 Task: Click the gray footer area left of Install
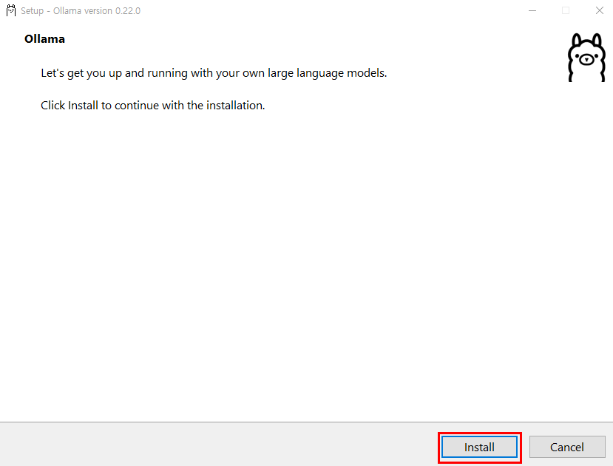(x=219, y=445)
